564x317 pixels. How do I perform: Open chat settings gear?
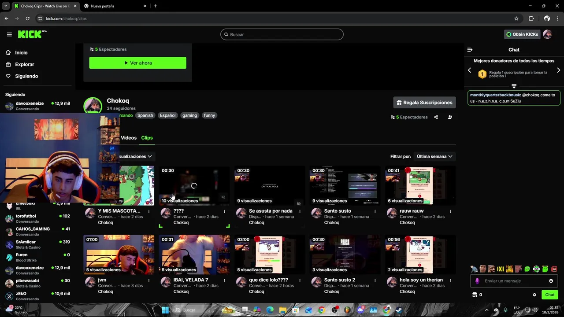(534, 295)
